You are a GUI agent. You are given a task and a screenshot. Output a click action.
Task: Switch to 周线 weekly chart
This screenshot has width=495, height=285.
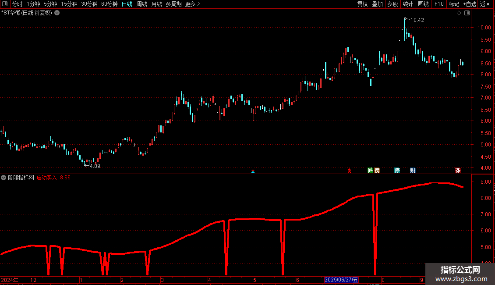(142, 4)
